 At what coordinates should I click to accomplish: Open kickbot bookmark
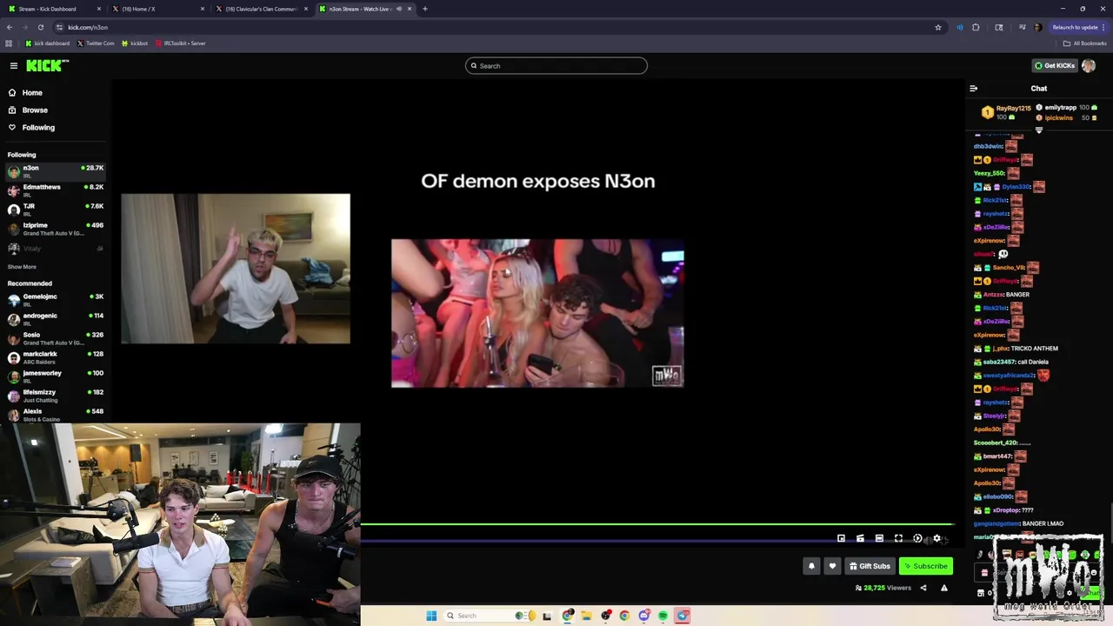[134, 43]
